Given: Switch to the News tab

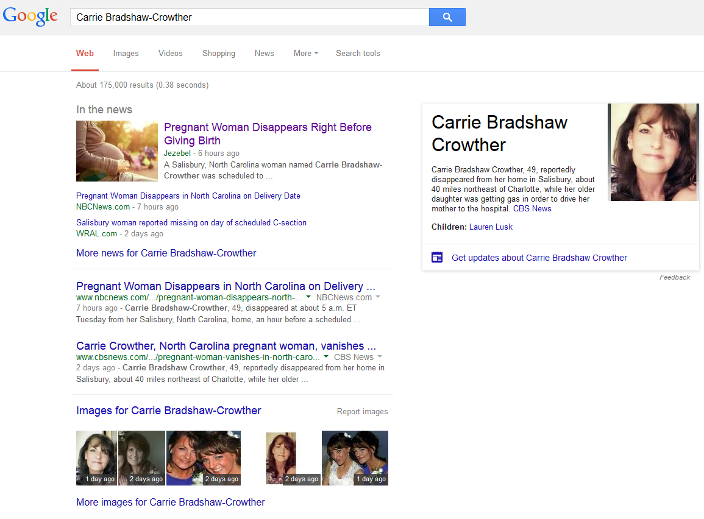Looking at the screenshot, I should [264, 53].
